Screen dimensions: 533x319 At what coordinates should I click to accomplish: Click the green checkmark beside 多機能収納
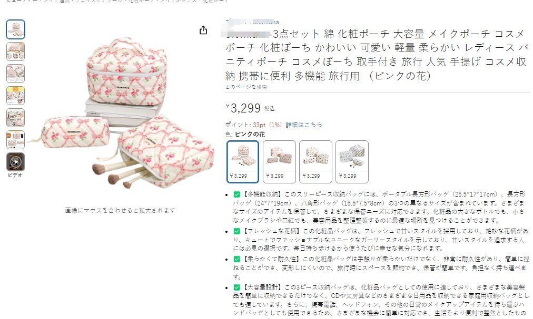237,194
